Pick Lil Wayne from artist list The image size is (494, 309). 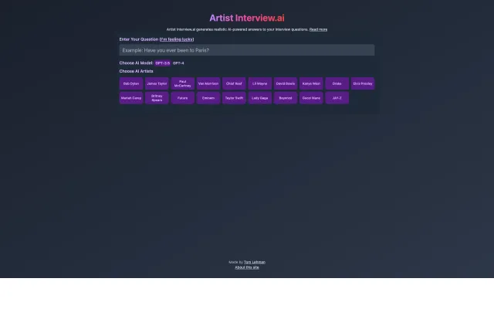(260, 83)
